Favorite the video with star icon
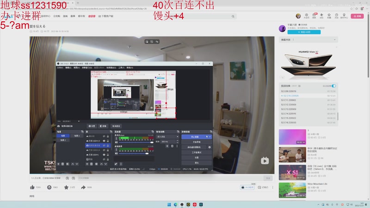The height and width of the screenshot is (208, 370). point(66,187)
